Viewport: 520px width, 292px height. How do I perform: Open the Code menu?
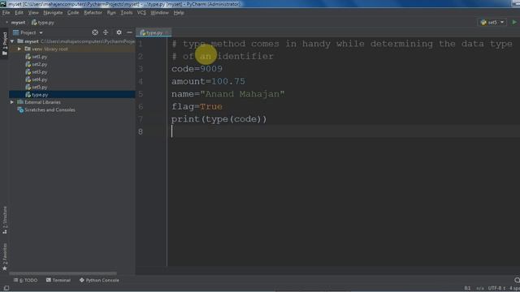[x=73, y=13]
